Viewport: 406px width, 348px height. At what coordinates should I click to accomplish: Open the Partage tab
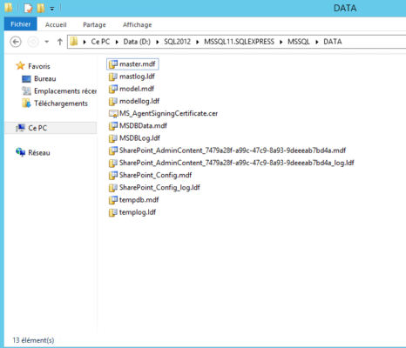94,24
